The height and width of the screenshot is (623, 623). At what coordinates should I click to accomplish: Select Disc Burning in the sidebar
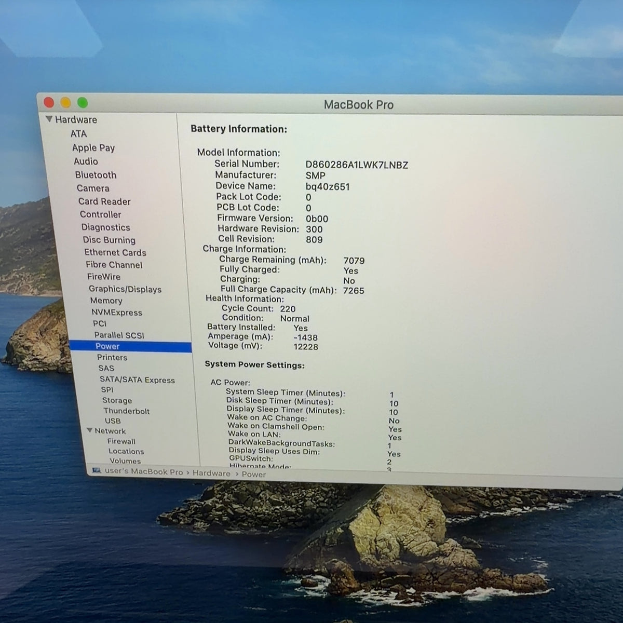[x=109, y=240]
